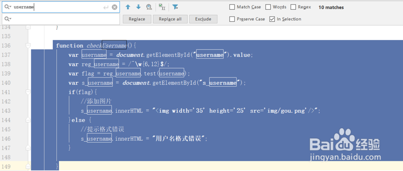
Task: Click the string "用户名格式错误" on line 146
Action: [179, 138]
